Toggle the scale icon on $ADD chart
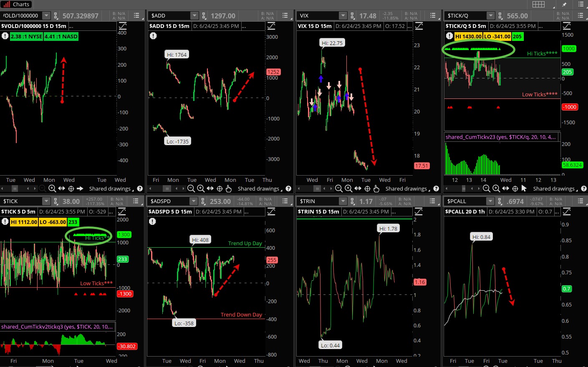This screenshot has height=367, width=588. pyautogui.click(x=271, y=26)
